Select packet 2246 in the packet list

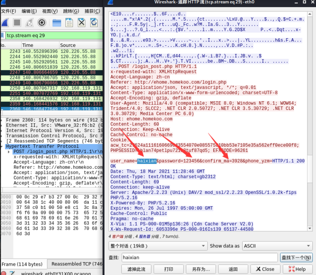52,67
